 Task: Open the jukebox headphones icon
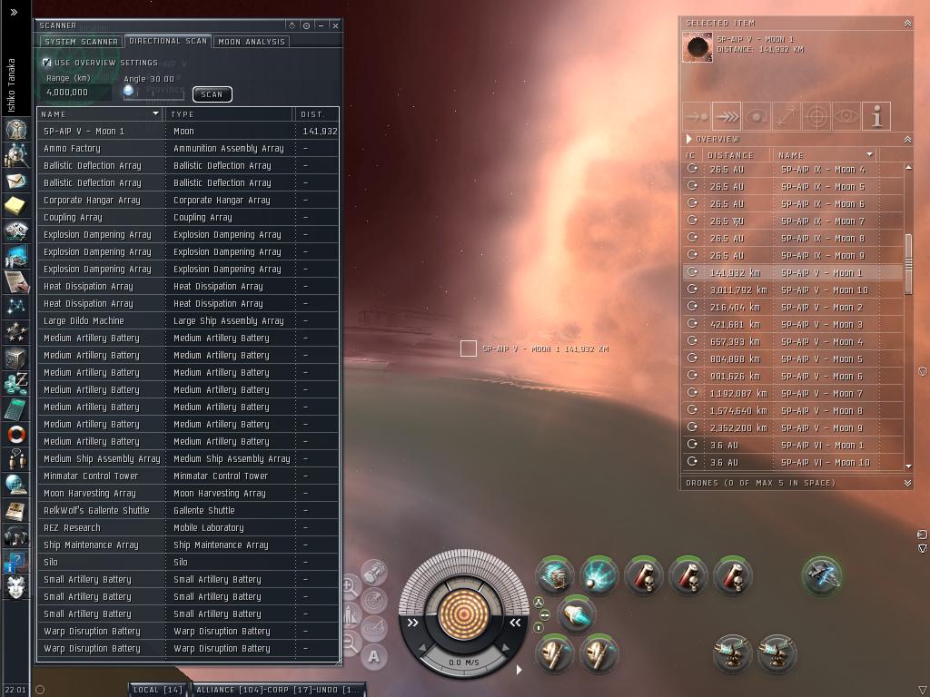pos(16,535)
